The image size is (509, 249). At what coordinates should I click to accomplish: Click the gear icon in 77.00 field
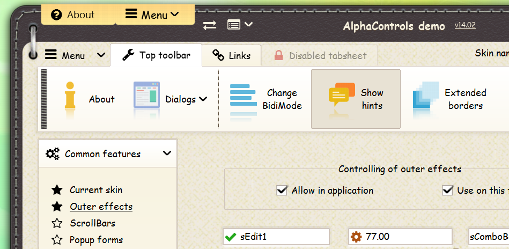(356, 237)
